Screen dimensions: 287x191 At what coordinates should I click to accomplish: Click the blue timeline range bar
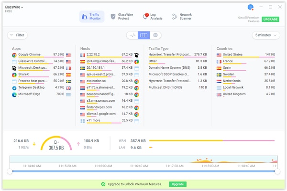pyautogui.click(x=143, y=171)
